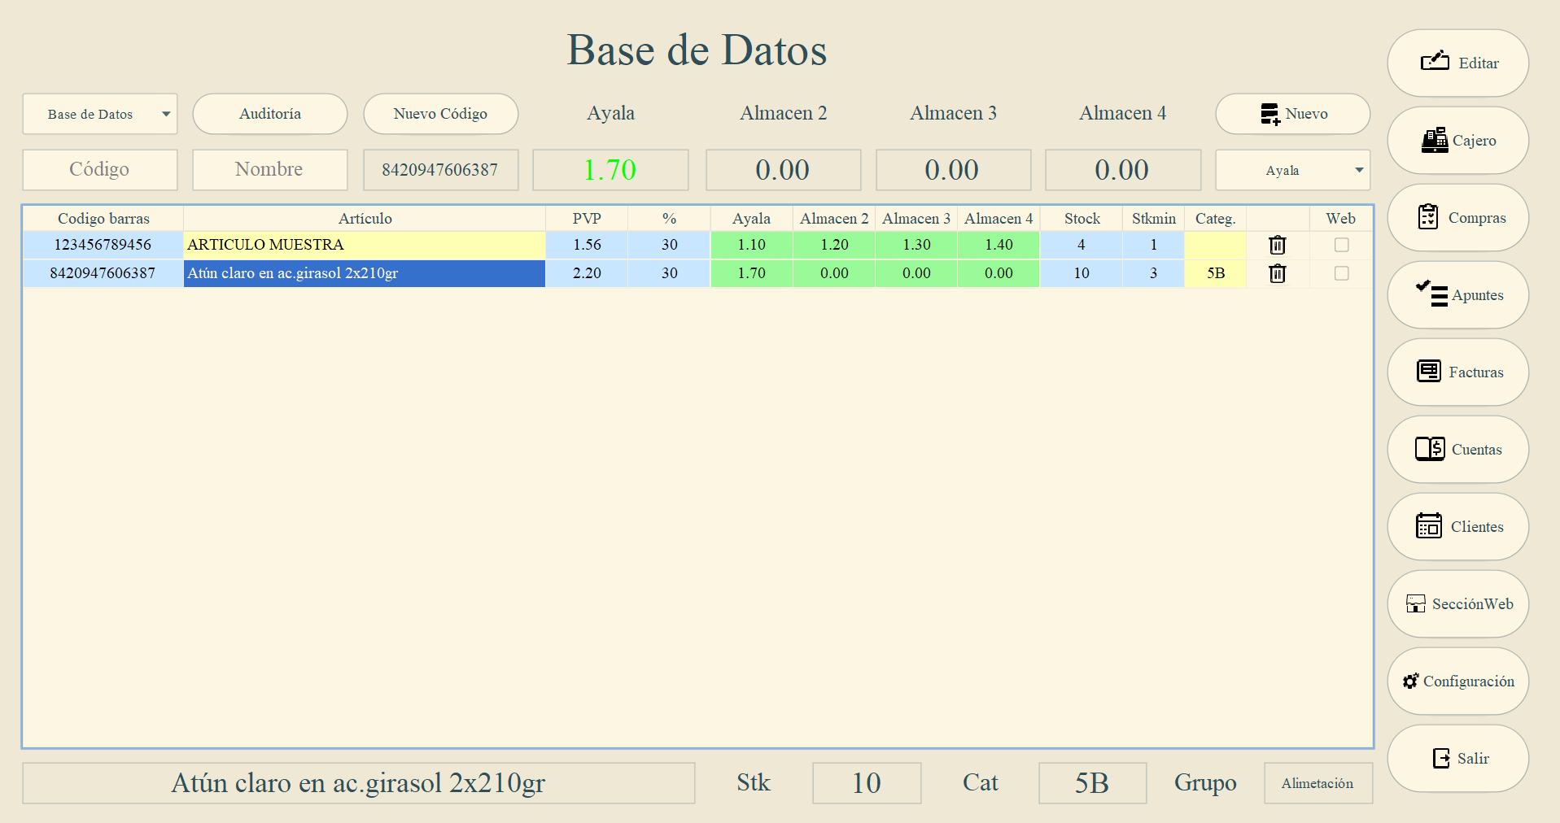
Task: Click the Compras clipboard icon
Action: [1428, 216]
